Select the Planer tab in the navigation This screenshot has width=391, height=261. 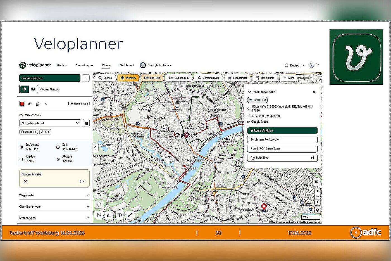pyautogui.click(x=106, y=65)
